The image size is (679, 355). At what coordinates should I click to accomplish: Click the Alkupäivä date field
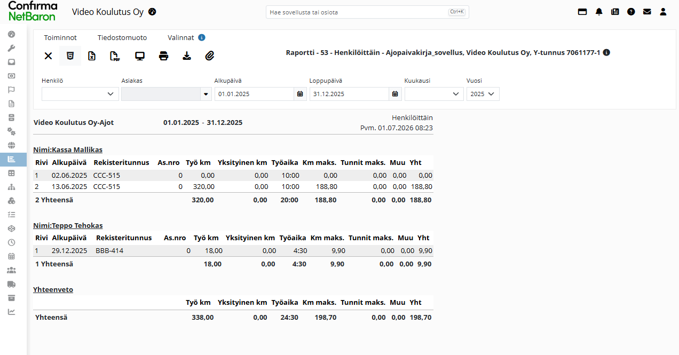[x=254, y=94]
